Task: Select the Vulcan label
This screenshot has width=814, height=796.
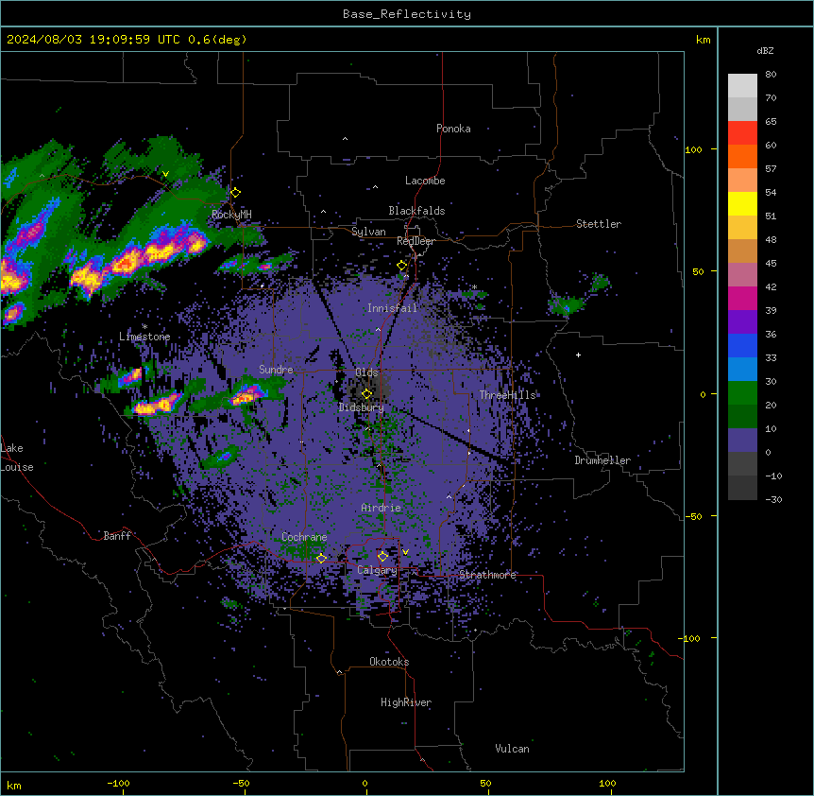Action: click(512, 749)
